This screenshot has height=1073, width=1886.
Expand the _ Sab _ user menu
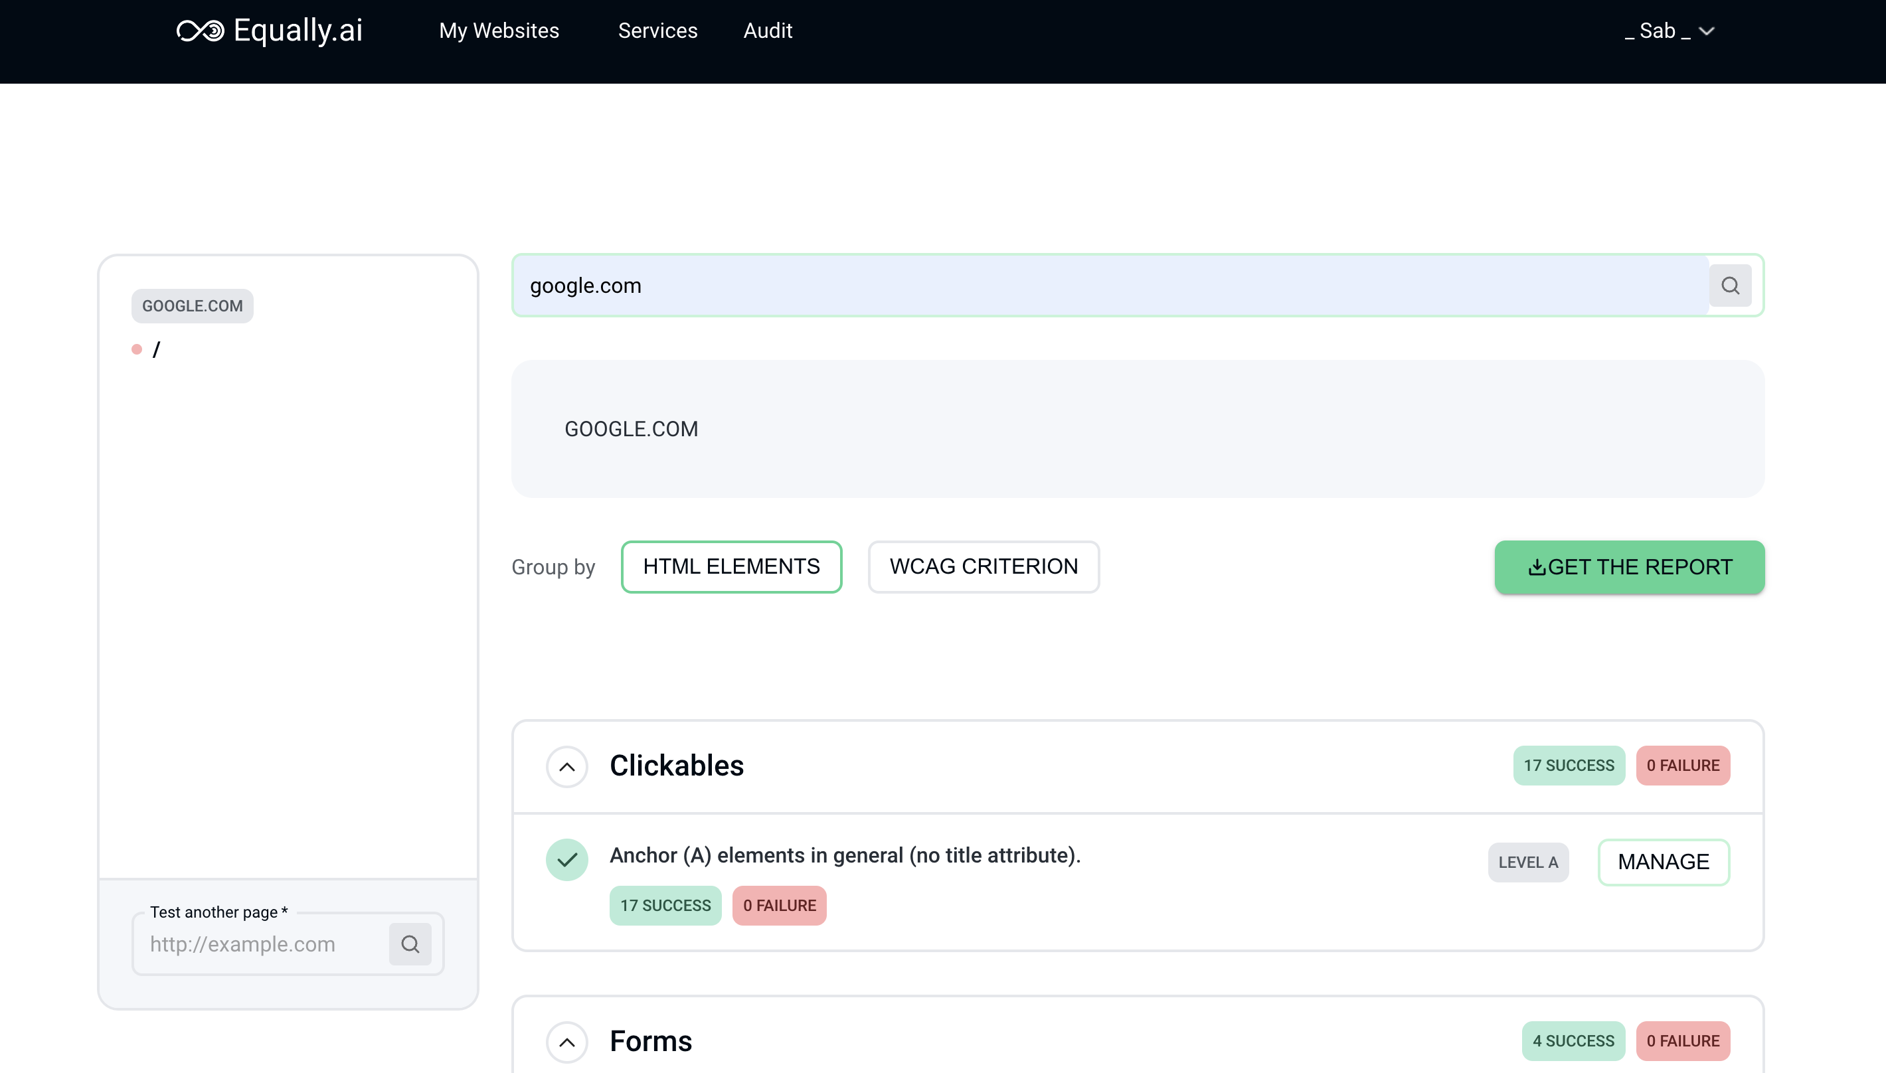tap(1672, 31)
